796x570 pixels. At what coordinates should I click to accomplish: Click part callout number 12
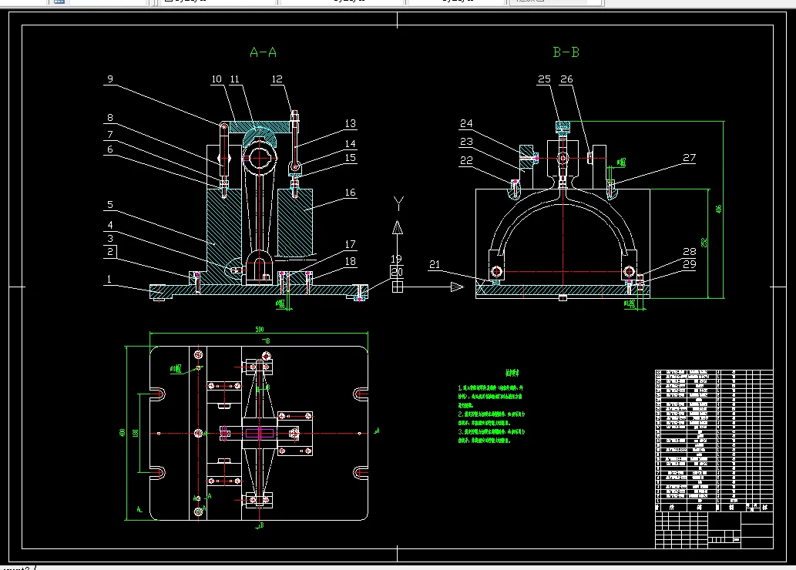[277, 79]
